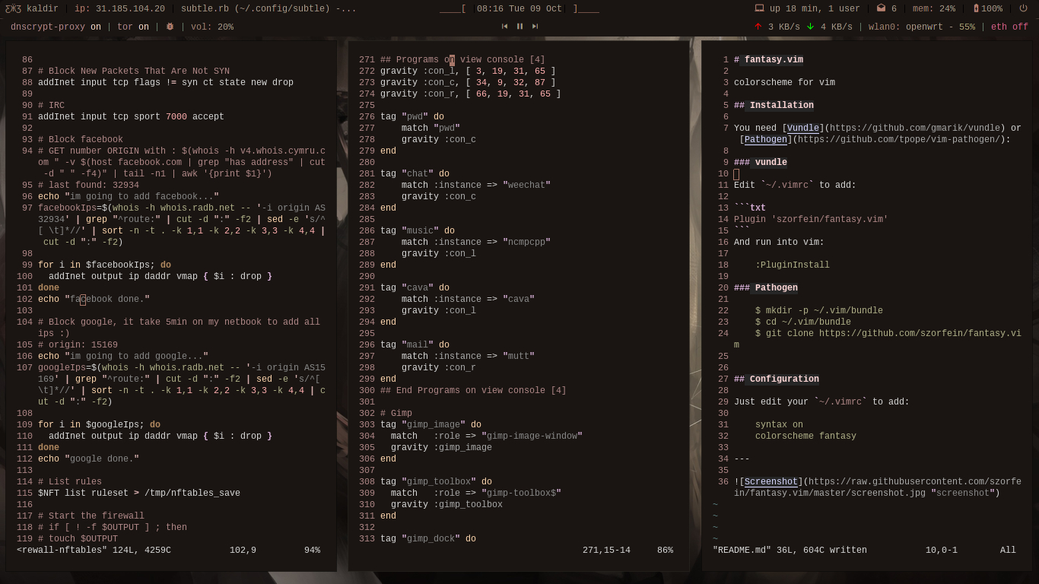Click the '## Configuration' heading

coord(777,379)
